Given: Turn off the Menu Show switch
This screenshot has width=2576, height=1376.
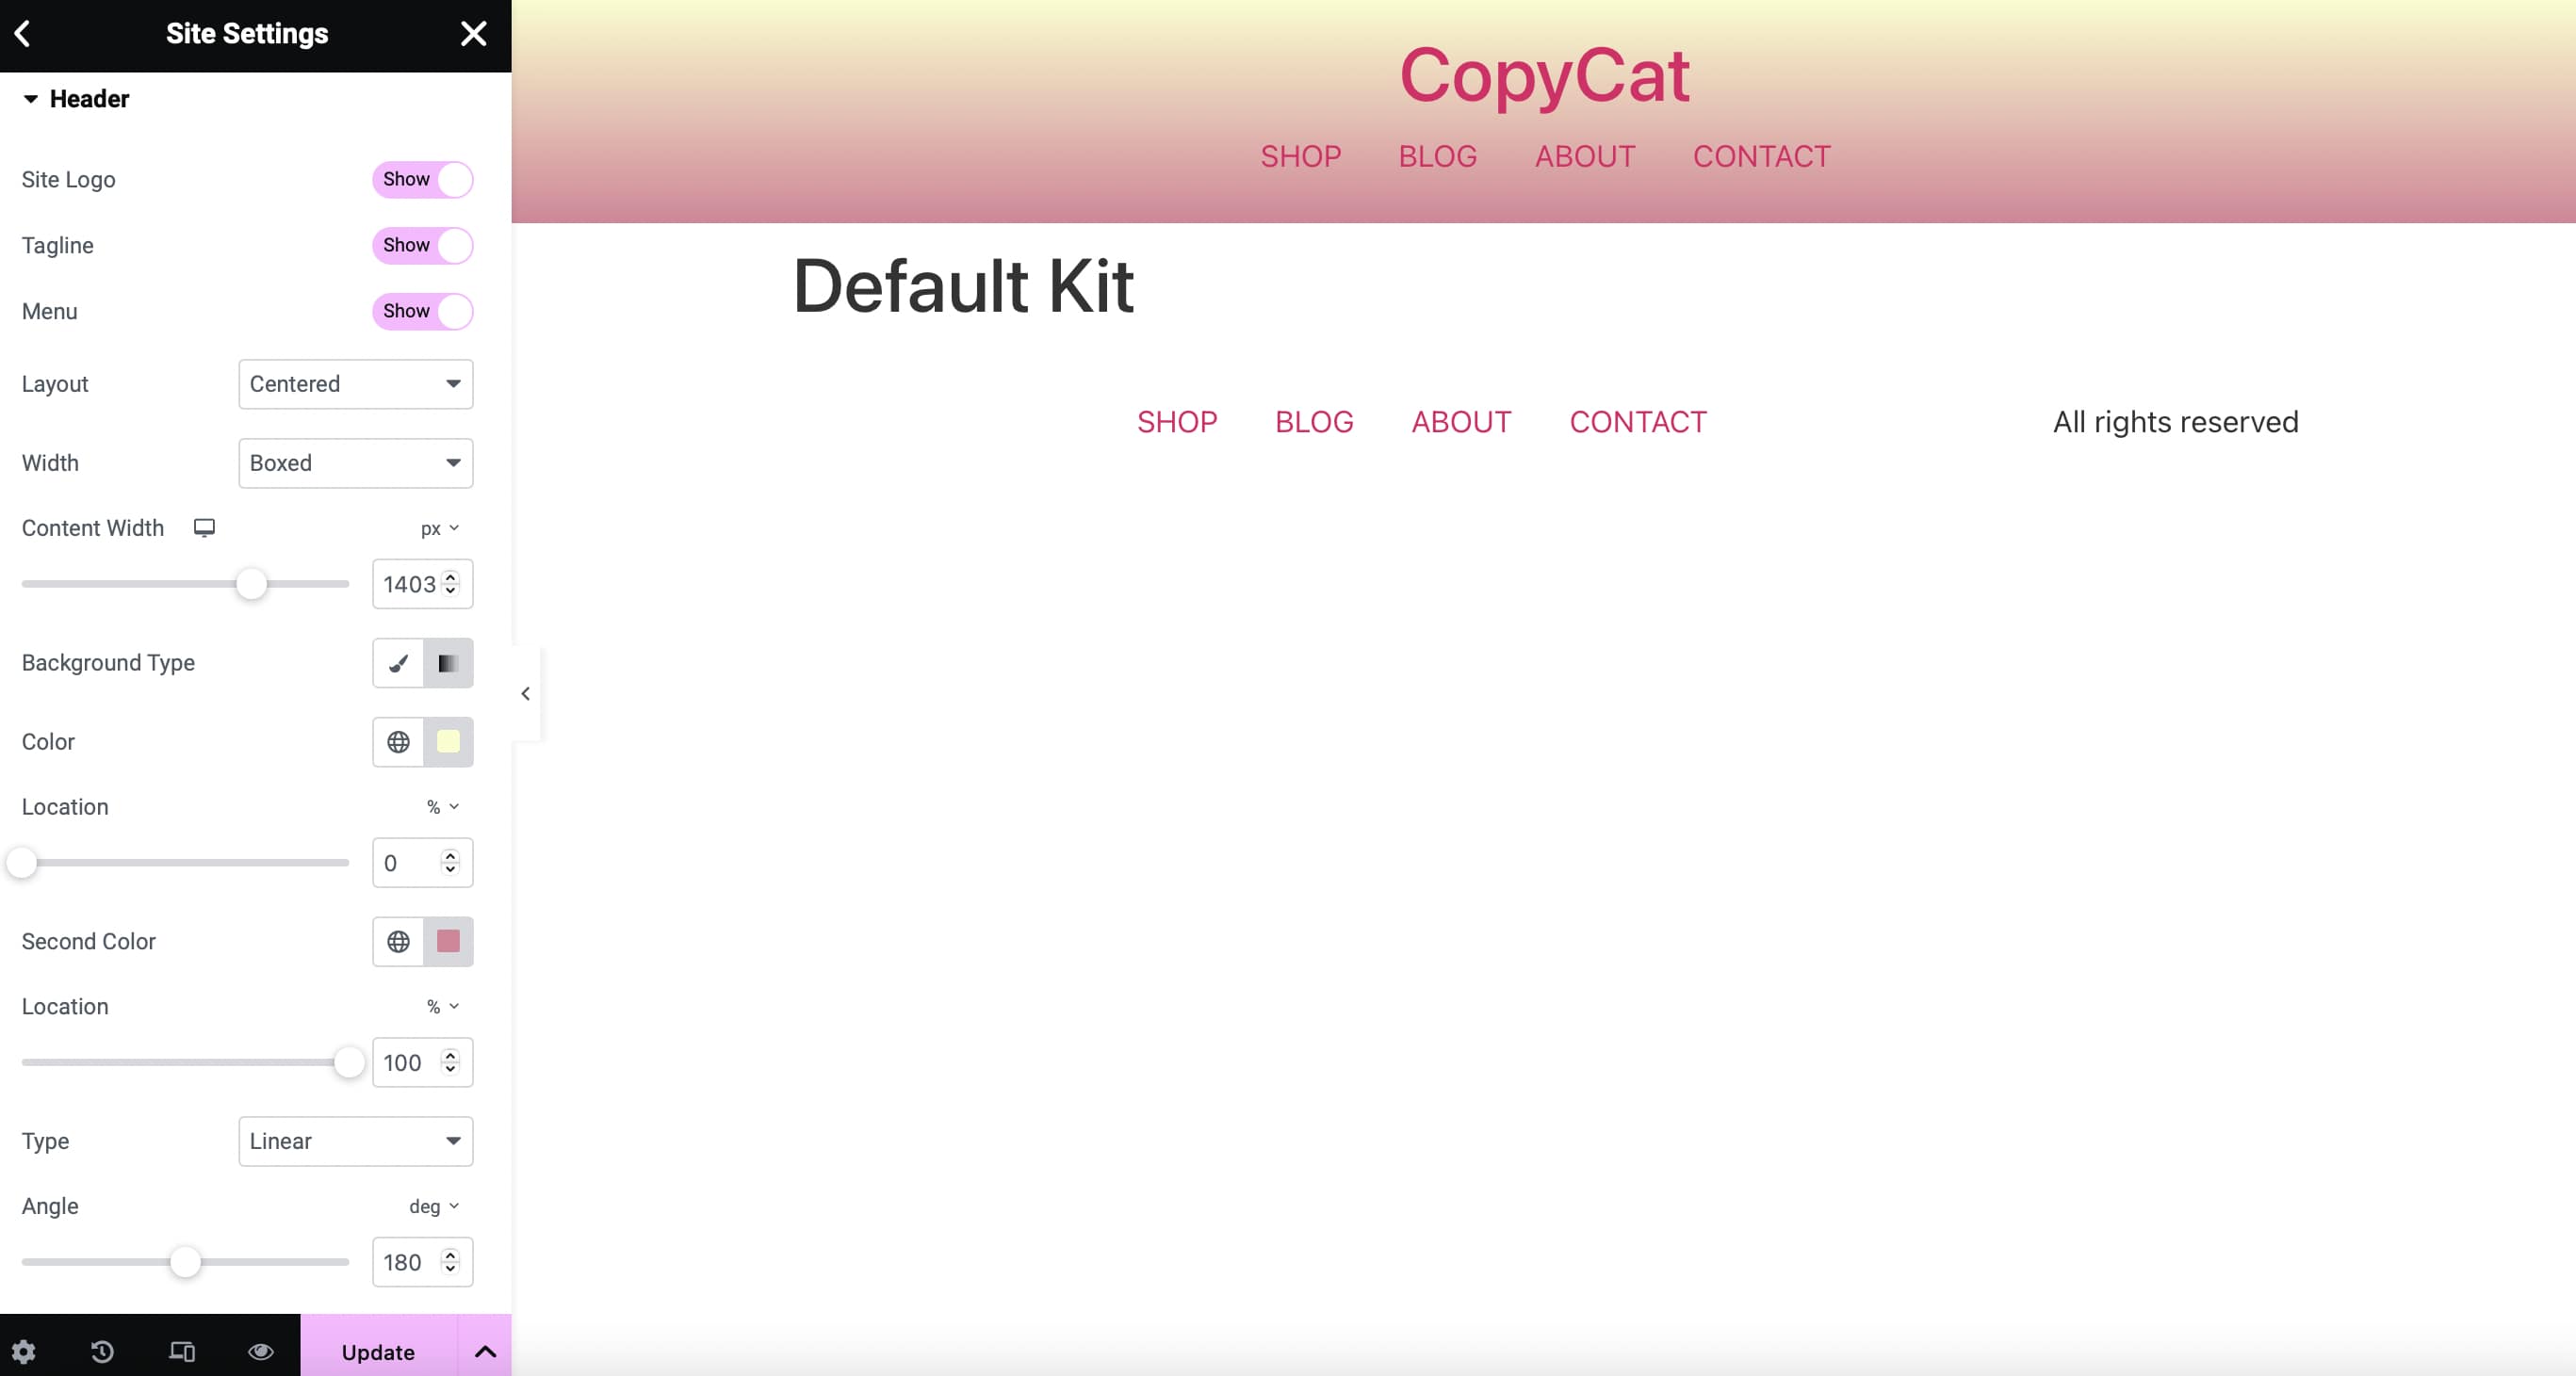Looking at the screenshot, I should click(422, 311).
